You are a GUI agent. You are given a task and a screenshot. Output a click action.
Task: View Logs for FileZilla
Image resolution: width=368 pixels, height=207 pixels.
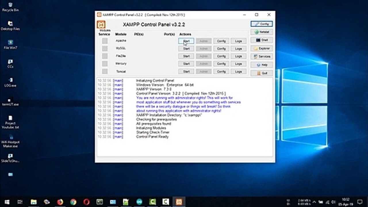[x=239, y=56]
